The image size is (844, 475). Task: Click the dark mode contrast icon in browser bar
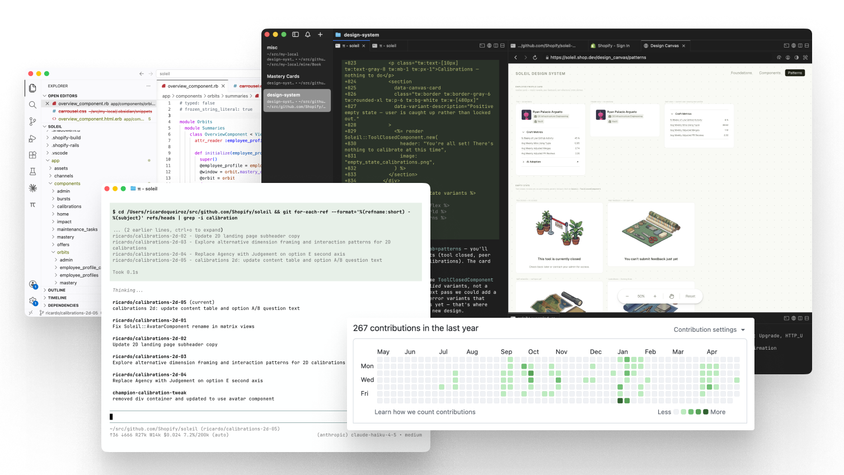pyautogui.click(x=796, y=58)
